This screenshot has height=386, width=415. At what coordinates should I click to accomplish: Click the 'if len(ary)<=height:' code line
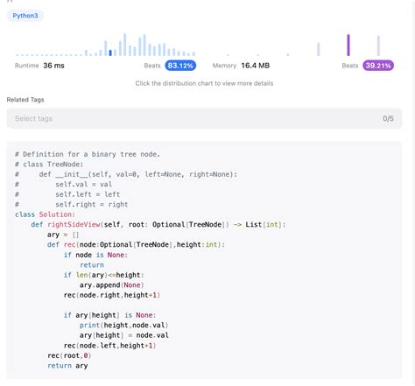(x=104, y=275)
